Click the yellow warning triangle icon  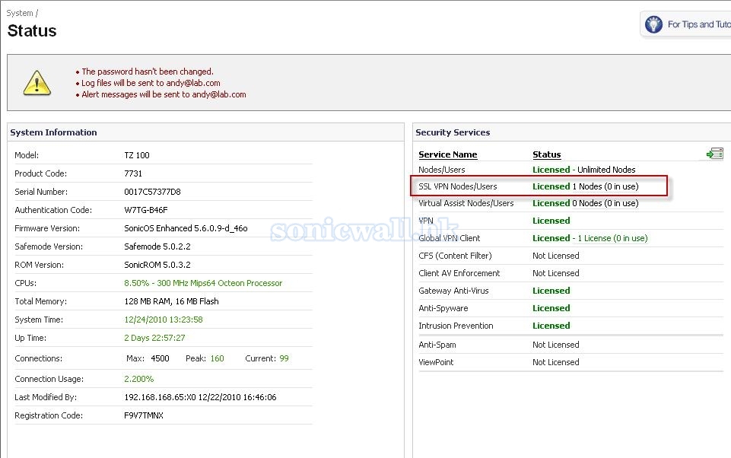click(x=37, y=83)
